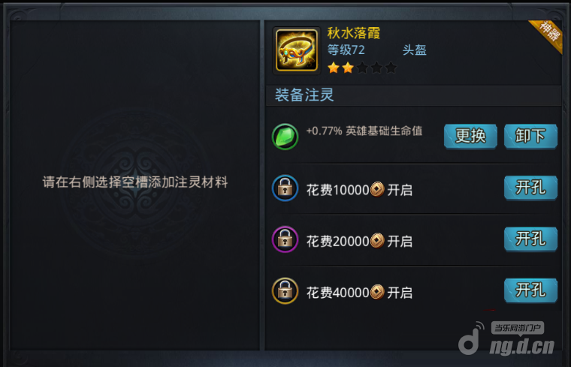The image size is (571, 367).
Task: Click the purple-ringed locked slot icon
Action: [285, 239]
